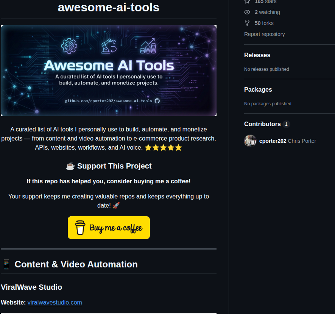This screenshot has height=314, width=335.
Task: Click the phone emoji icon beside Content heading
Action: pos(6,264)
